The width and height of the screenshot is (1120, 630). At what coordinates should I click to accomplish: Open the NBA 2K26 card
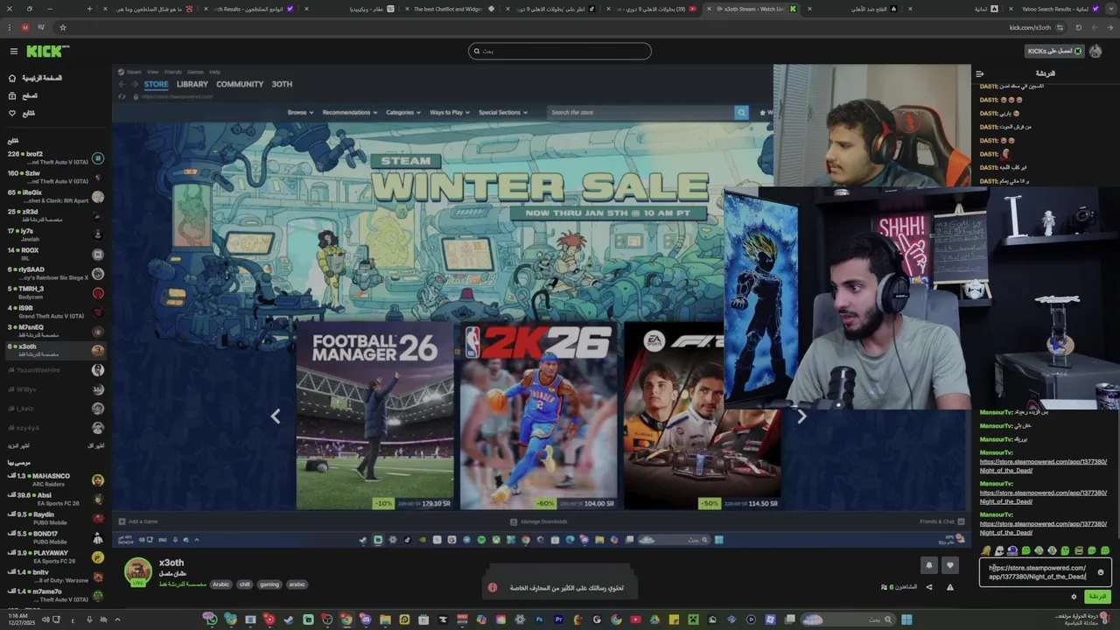point(538,416)
